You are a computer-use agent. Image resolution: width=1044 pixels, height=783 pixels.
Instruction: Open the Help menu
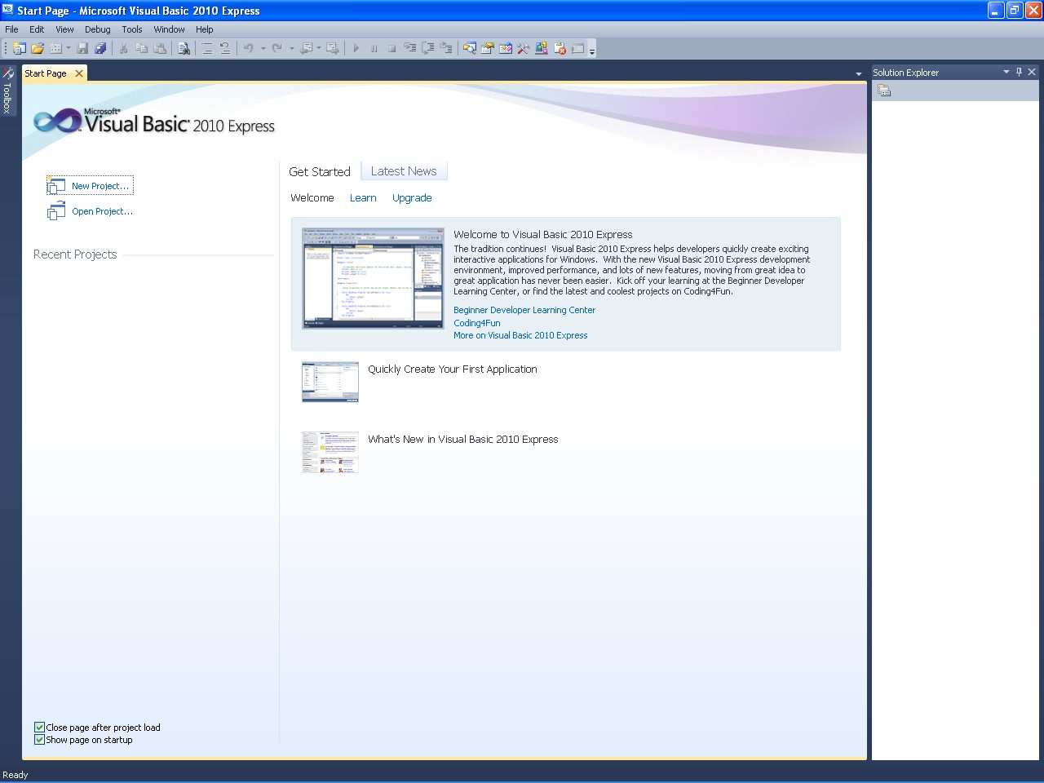tap(204, 29)
